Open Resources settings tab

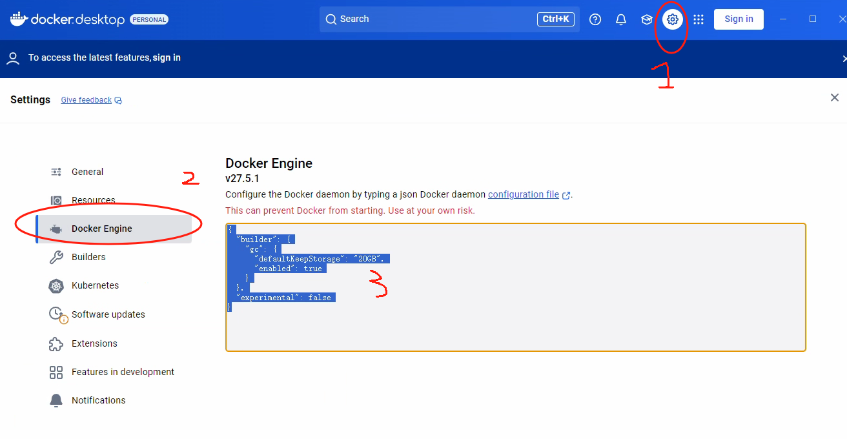[114, 200]
